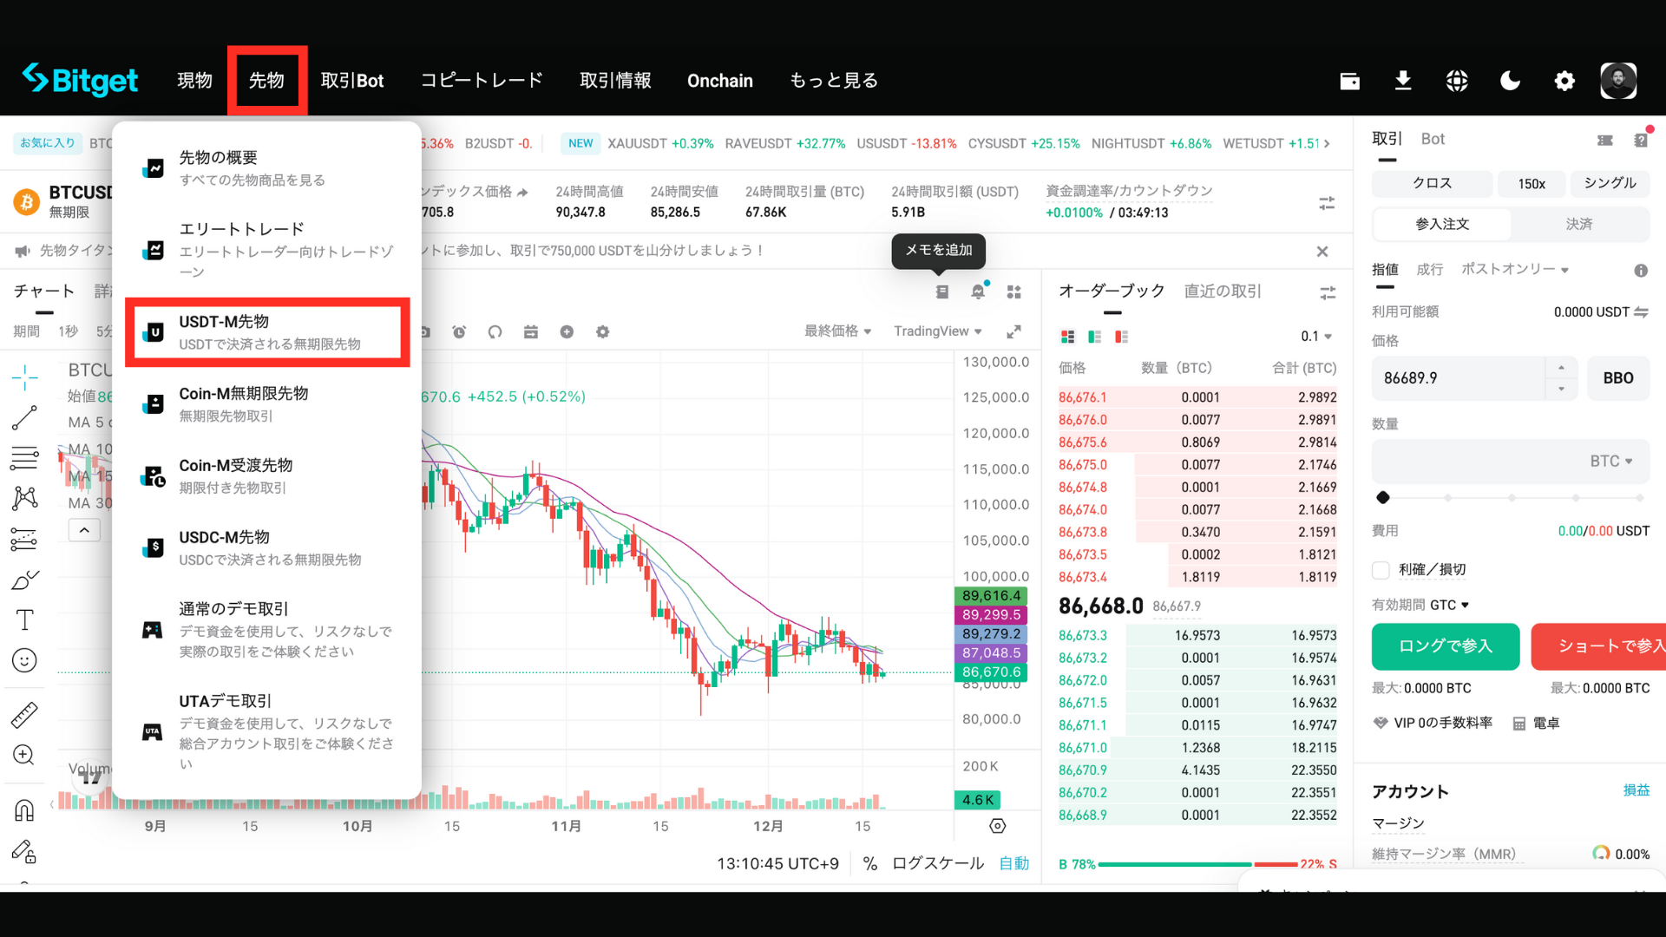
Task: Open chart settings gear icon
Action: (602, 331)
